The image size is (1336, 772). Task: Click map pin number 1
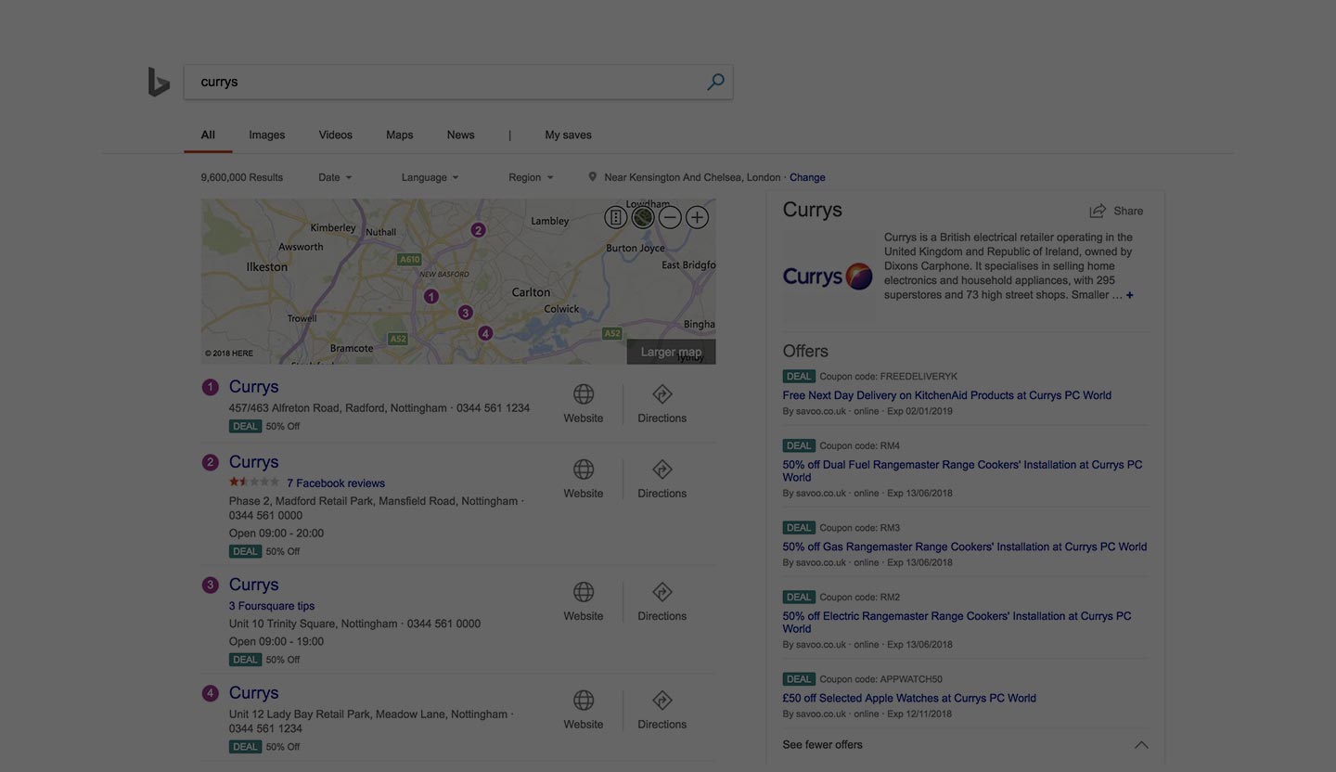tap(431, 296)
